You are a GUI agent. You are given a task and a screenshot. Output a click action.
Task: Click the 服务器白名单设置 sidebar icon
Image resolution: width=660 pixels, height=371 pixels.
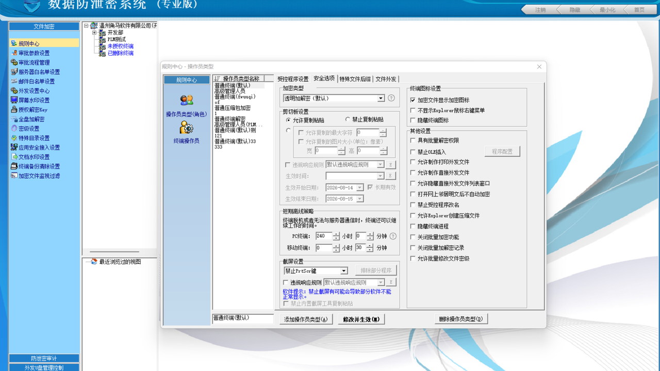click(14, 72)
